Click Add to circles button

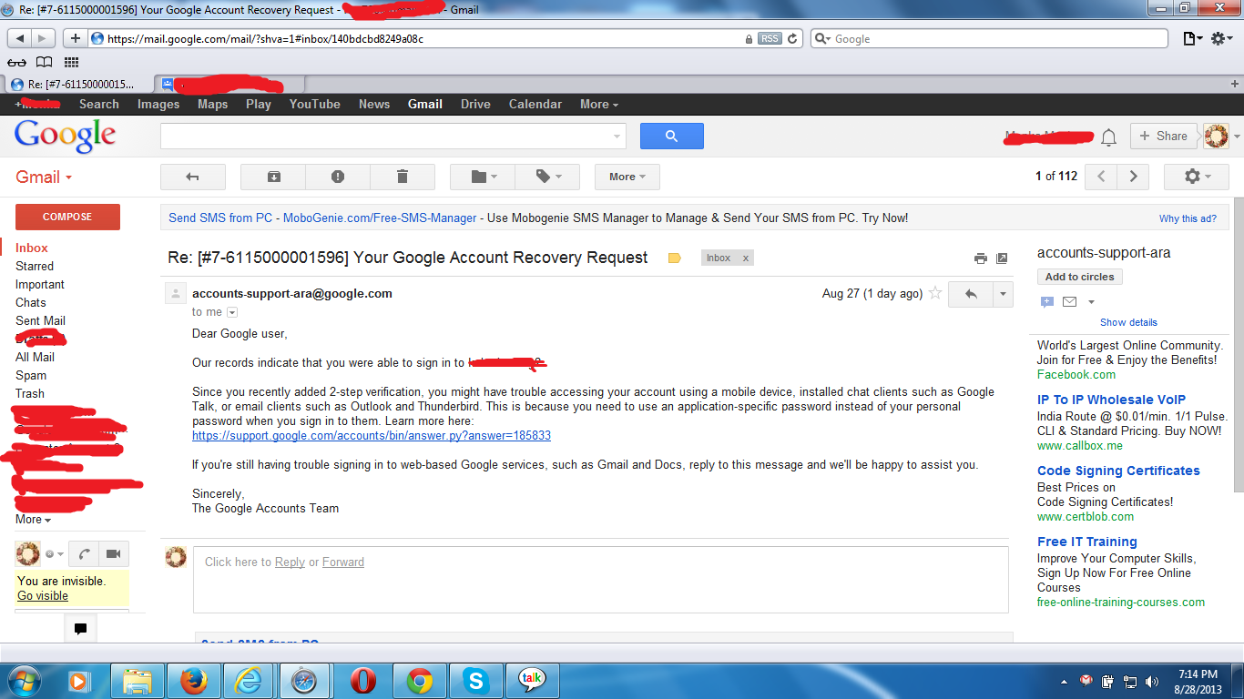click(x=1080, y=277)
